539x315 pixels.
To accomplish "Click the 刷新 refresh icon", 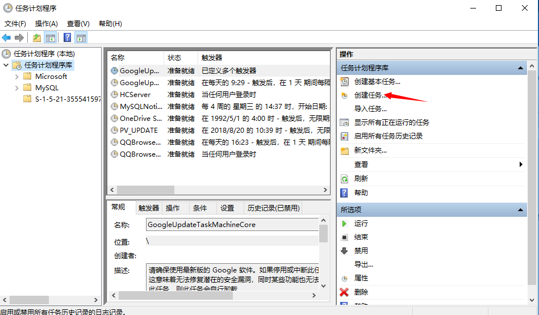I will pos(344,178).
